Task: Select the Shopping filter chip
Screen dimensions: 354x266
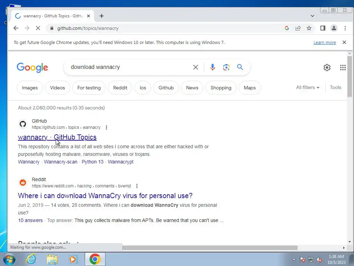Action: 221,88
